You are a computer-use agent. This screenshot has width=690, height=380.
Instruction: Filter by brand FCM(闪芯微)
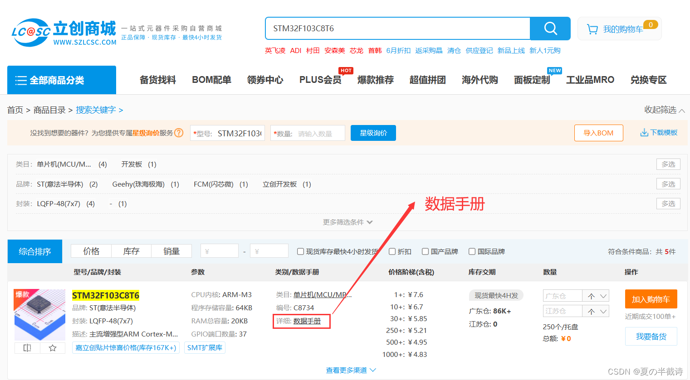tap(220, 184)
